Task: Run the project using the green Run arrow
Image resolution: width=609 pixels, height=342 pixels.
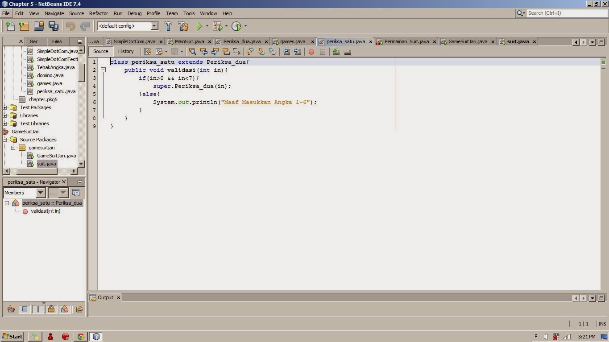Action: pos(199,26)
